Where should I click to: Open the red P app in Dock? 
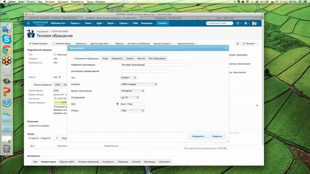7,92
